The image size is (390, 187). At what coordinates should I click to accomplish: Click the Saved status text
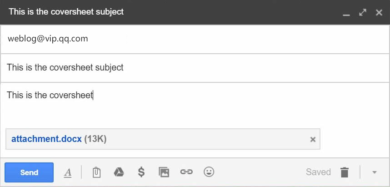click(318, 172)
